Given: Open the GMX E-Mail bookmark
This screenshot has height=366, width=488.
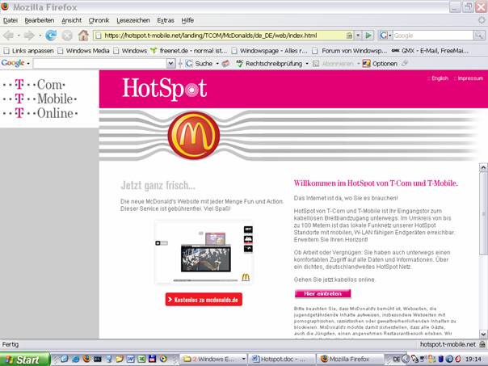Looking at the screenshot, I should tap(430, 50).
